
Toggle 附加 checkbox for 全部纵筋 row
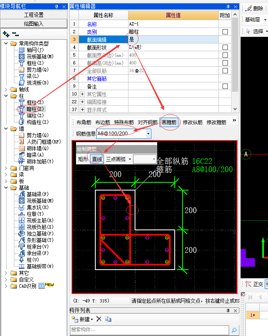click(225, 70)
